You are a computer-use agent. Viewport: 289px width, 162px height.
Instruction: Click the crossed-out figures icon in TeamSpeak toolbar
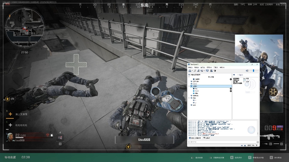198,71
